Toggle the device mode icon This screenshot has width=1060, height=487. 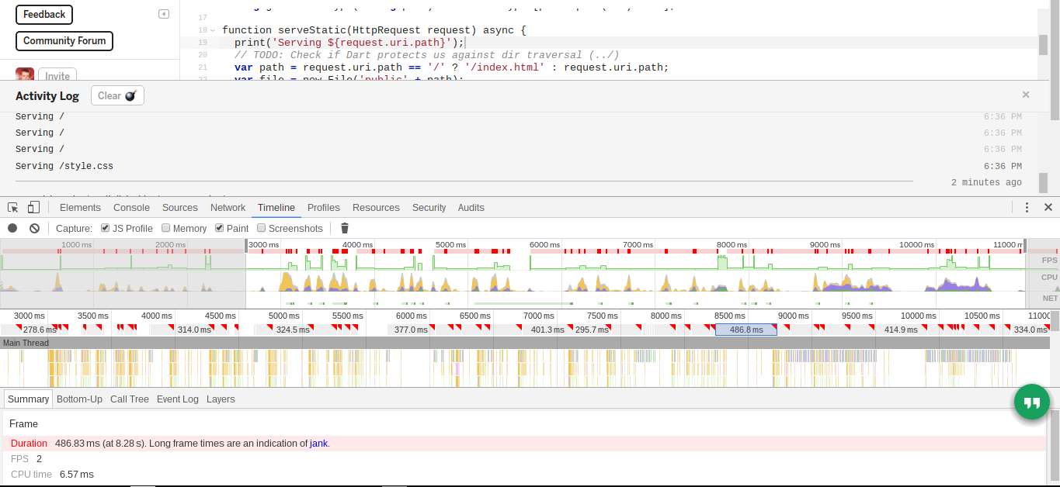point(33,207)
